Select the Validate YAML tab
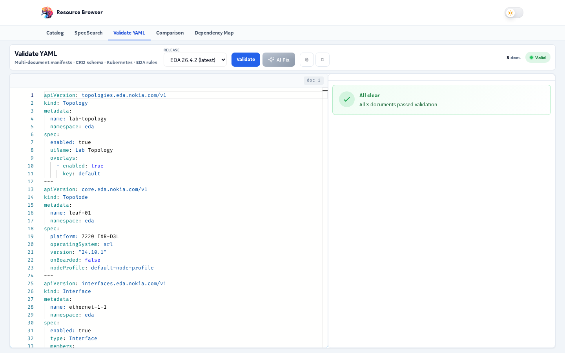Screen dimensions: 565x353 pyautogui.click(x=129, y=33)
